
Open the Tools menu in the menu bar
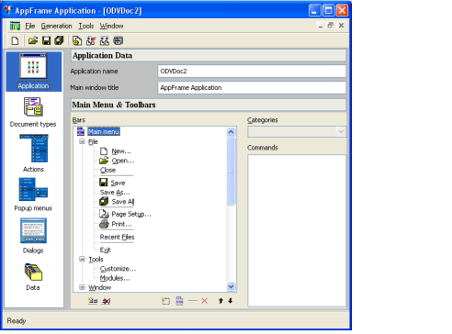[x=85, y=26]
